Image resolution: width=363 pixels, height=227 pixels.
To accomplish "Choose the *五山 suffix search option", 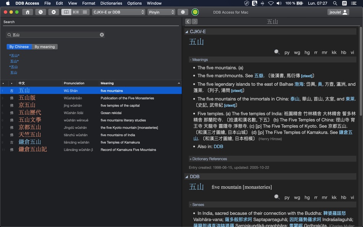I will pyautogui.click(x=14, y=67).
